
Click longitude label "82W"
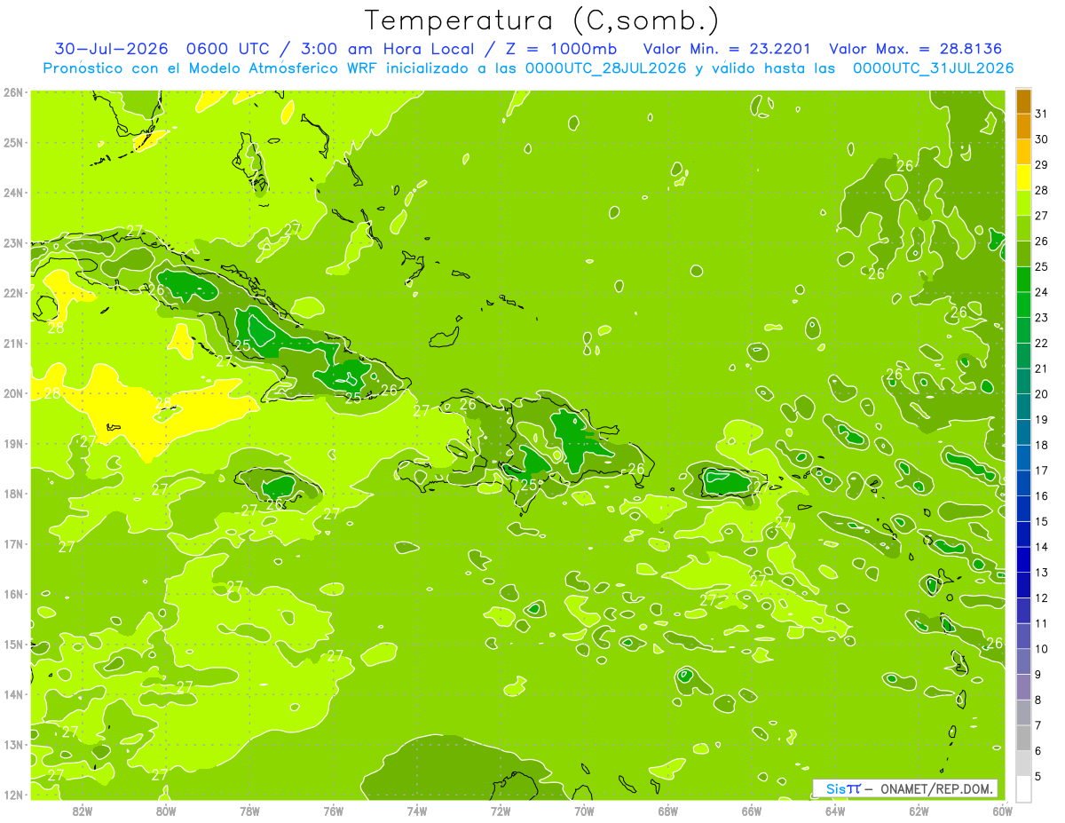coord(83,811)
